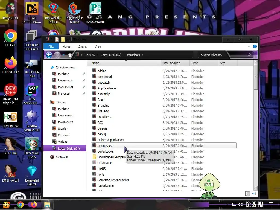Image resolution: width=280 pixels, height=210 pixels.
Task: Open the 'DO EVIL' Chrome desktop icon
Action: [11, 38]
